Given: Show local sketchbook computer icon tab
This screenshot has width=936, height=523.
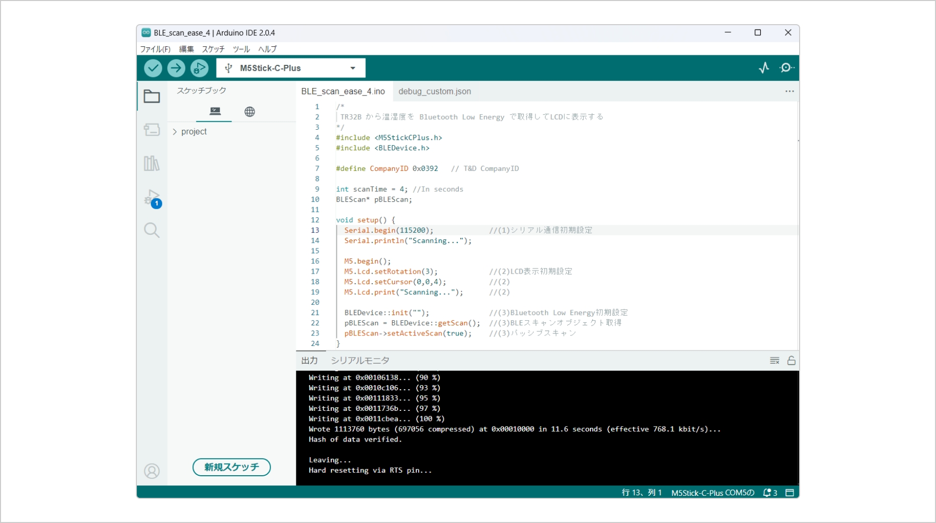Looking at the screenshot, I should tap(215, 111).
